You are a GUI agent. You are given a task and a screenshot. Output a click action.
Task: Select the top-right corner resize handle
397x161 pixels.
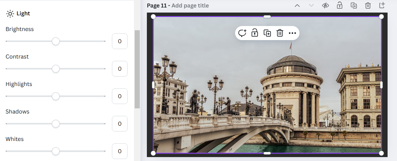tap(381, 17)
